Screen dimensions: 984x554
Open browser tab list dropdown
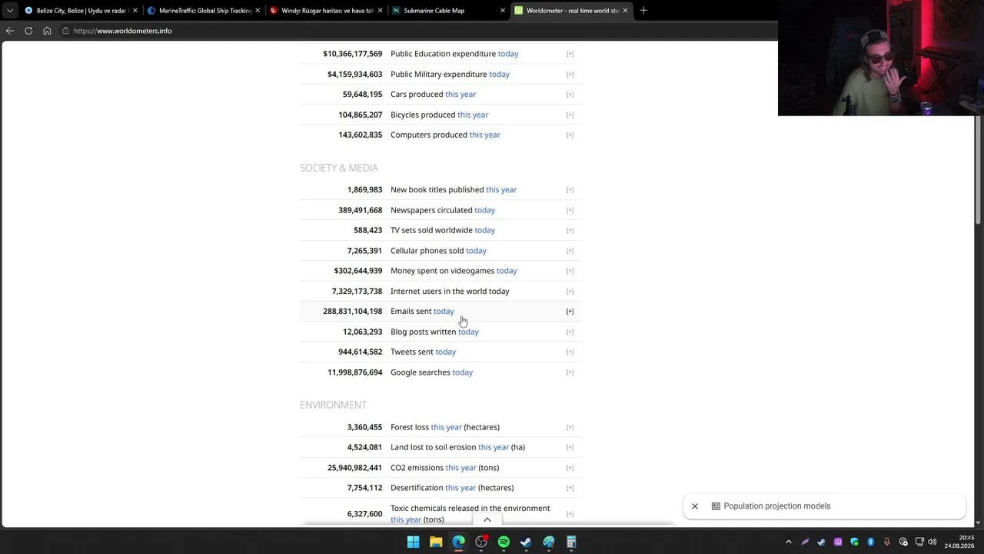(9, 11)
